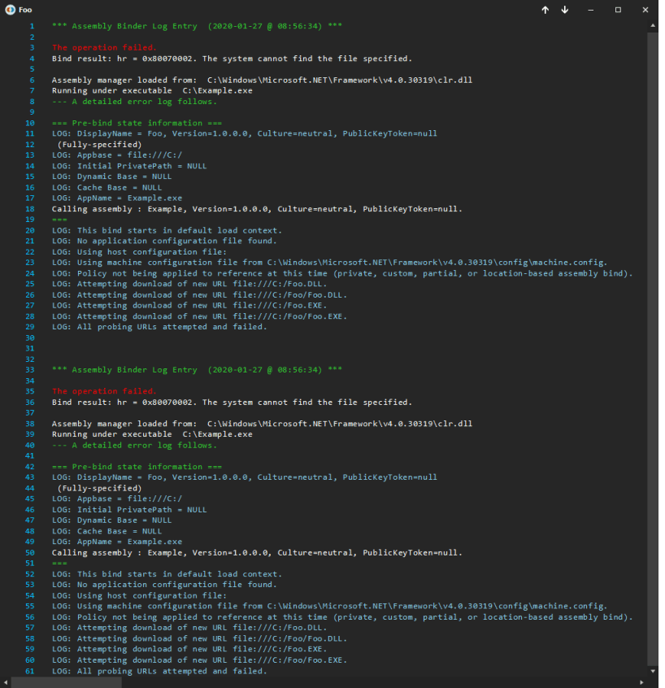Screen dimensions: 665x688
Task: Click 'The operation failed.' on line 35
Action: (x=104, y=391)
